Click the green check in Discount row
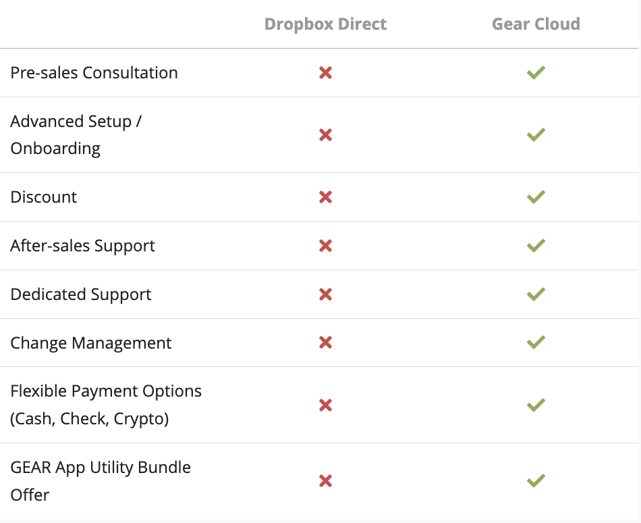This screenshot has width=641, height=523. click(536, 197)
